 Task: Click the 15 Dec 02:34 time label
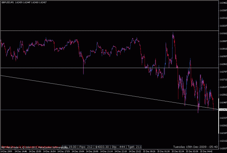pos(178,152)
